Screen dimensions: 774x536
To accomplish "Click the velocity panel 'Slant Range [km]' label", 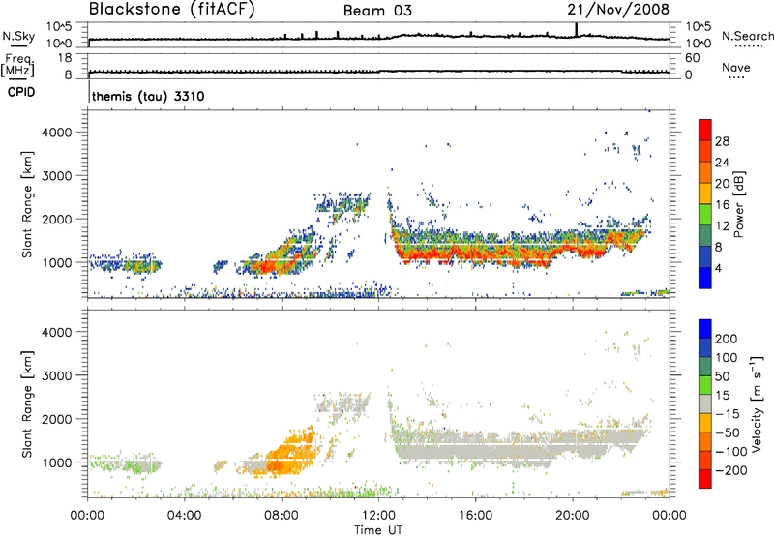I will pos(27,404).
